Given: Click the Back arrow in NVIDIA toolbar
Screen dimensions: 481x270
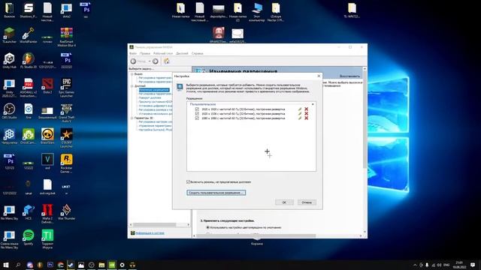Looking at the screenshot, I should click(134, 61).
